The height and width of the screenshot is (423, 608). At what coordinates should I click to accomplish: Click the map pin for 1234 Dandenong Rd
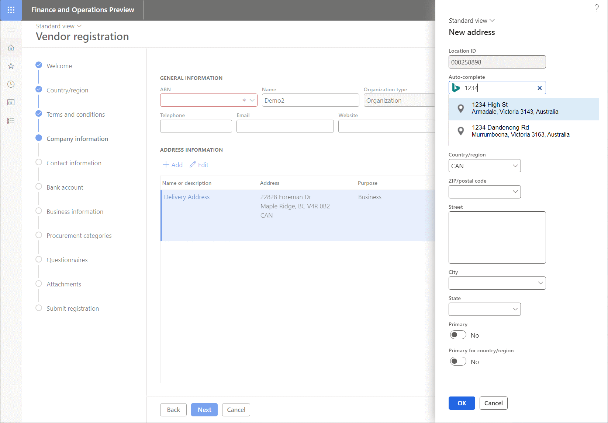461,131
